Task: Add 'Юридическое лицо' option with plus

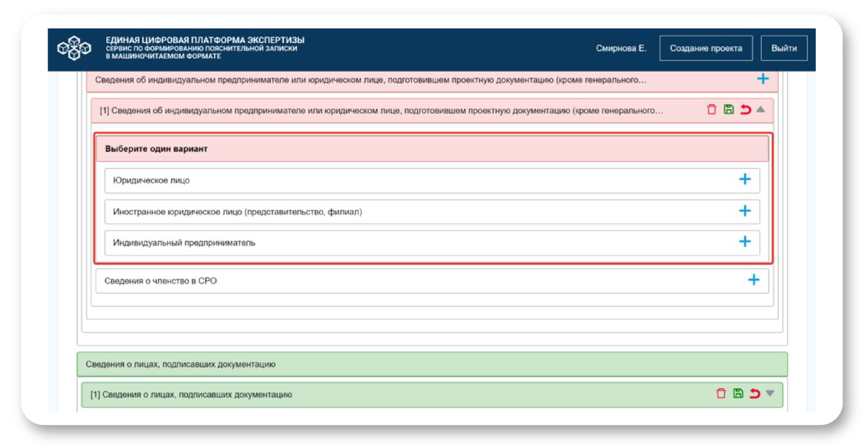Action: 745,180
